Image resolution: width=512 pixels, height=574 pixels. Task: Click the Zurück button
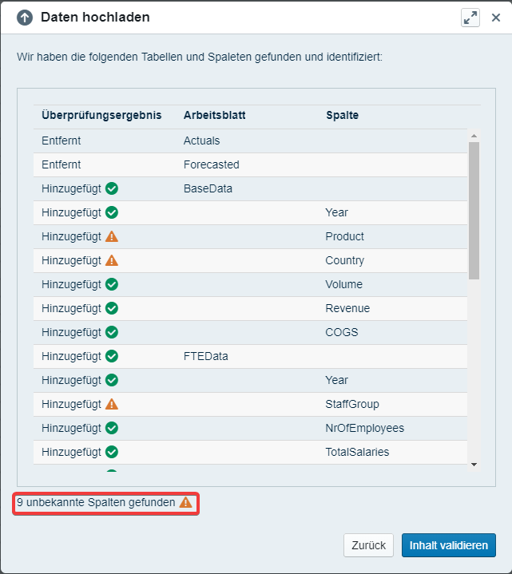point(369,545)
